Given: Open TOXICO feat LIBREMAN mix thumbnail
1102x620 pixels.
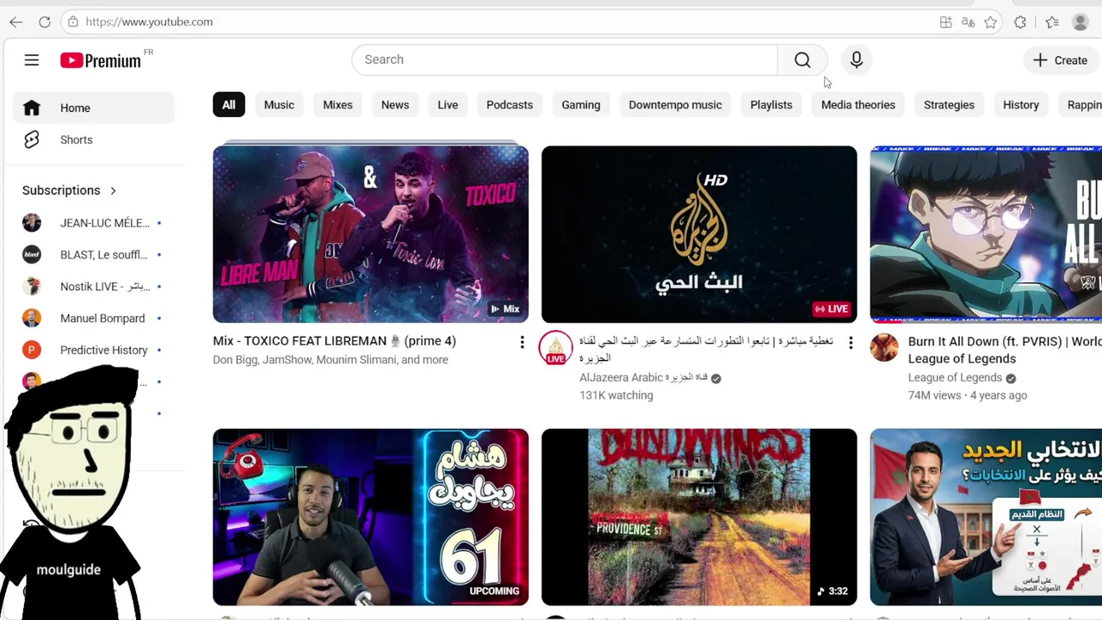Looking at the screenshot, I should point(370,234).
